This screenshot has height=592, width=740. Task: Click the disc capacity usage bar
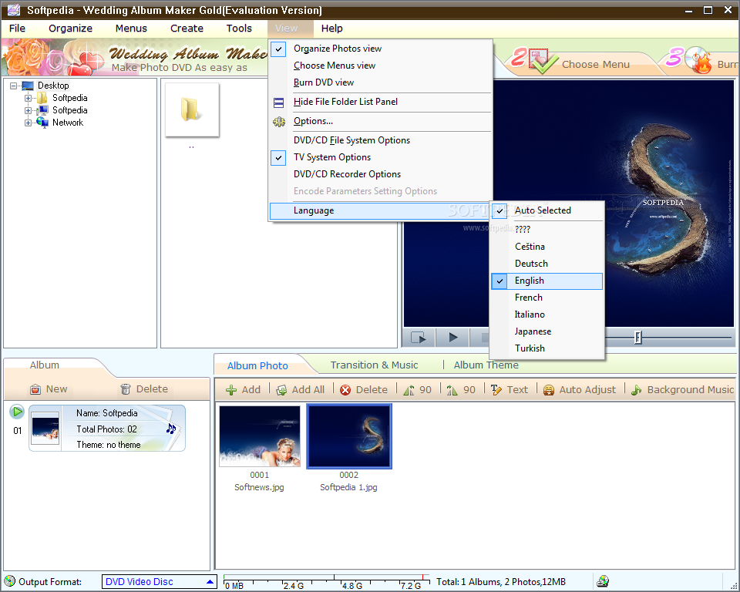[x=327, y=580]
